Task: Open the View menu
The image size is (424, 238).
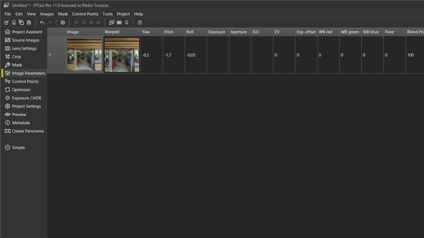Action: 31,14
